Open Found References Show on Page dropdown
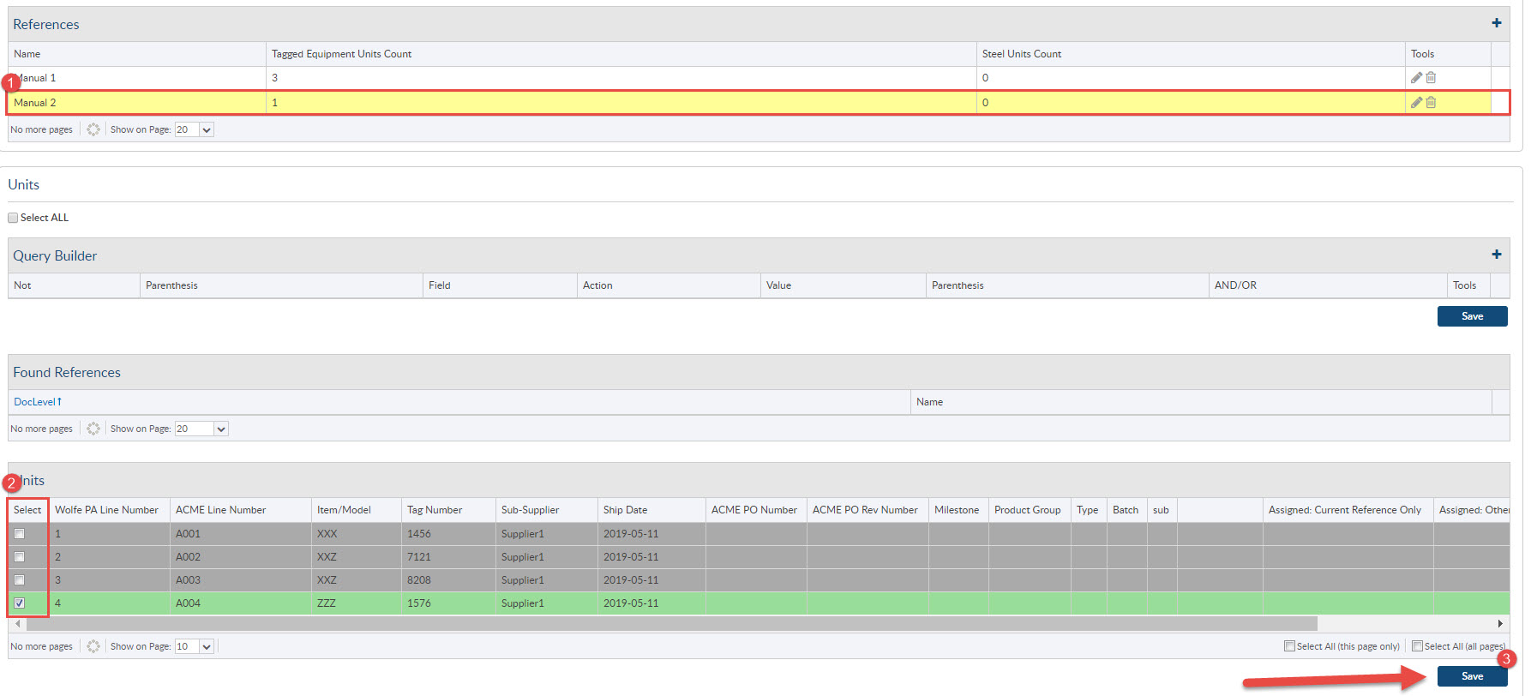Screen dimensions: 1537x696 (201, 429)
